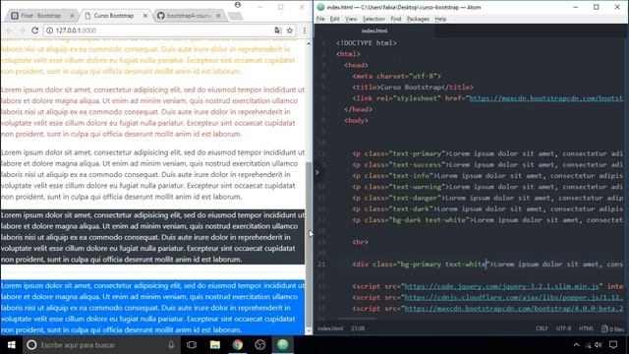Click Cortana search box on taskbar
The image size is (629, 354).
101,345
